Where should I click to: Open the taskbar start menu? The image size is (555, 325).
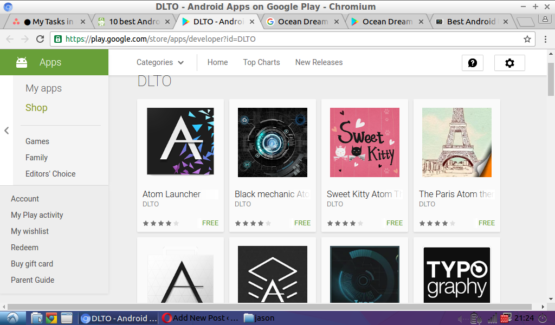coord(13,318)
